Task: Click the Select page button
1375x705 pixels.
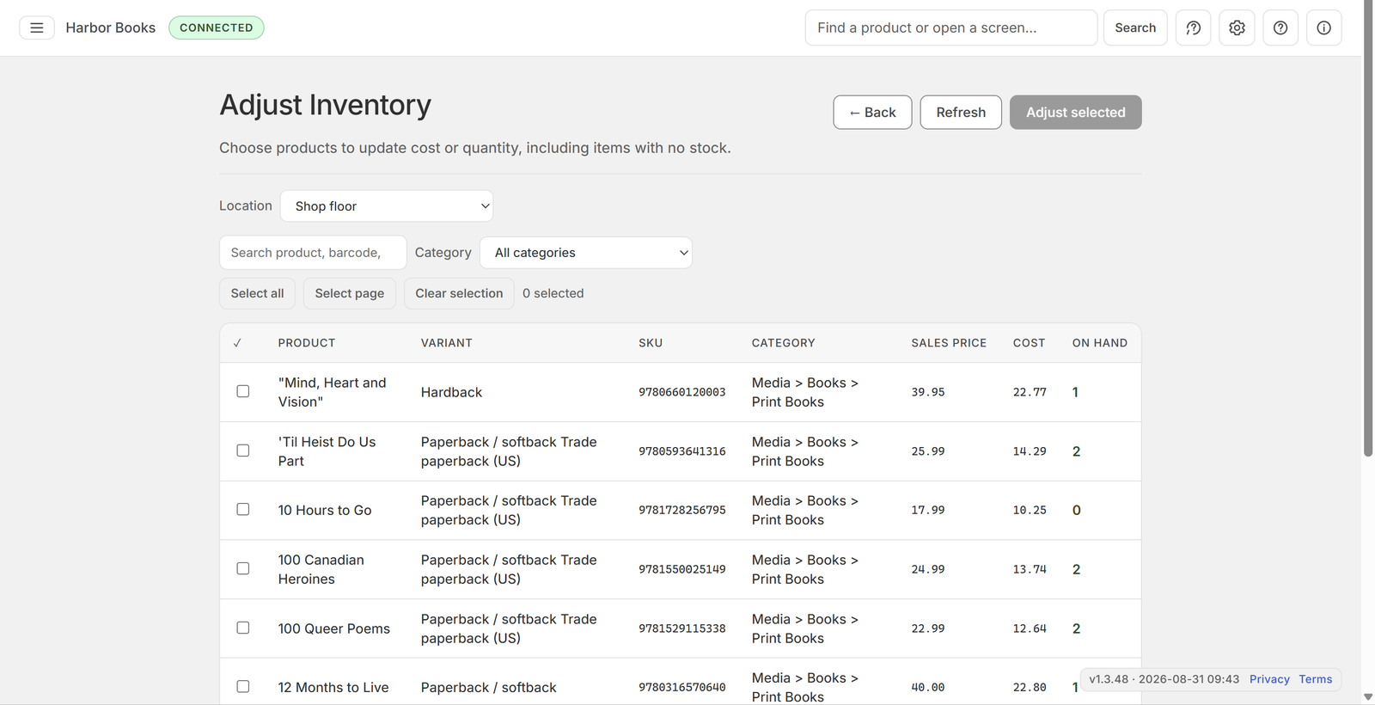Action: pyautogui.click(x=350, y=293)
